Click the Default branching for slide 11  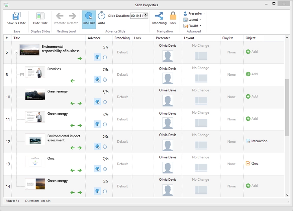(122, 119)
